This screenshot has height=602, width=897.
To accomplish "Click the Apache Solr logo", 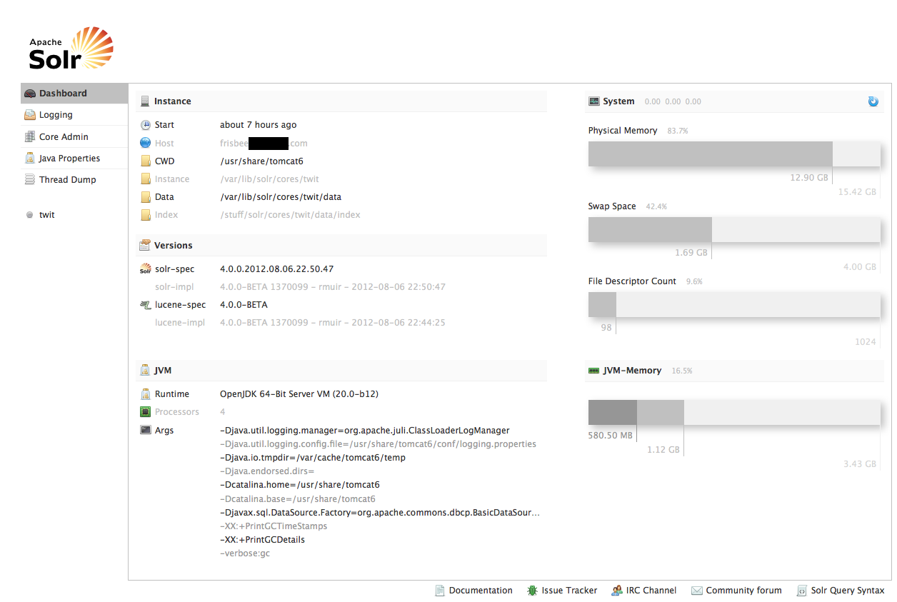I will pos(71,48).
